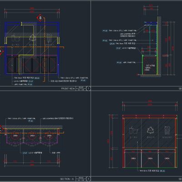
Task: Select the 415 dimension above the side section
Action: (x=151, y=5)
